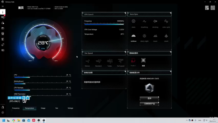218x123 pixels.
Task: Open the News icon in sidebar
Action: (3, 50)
